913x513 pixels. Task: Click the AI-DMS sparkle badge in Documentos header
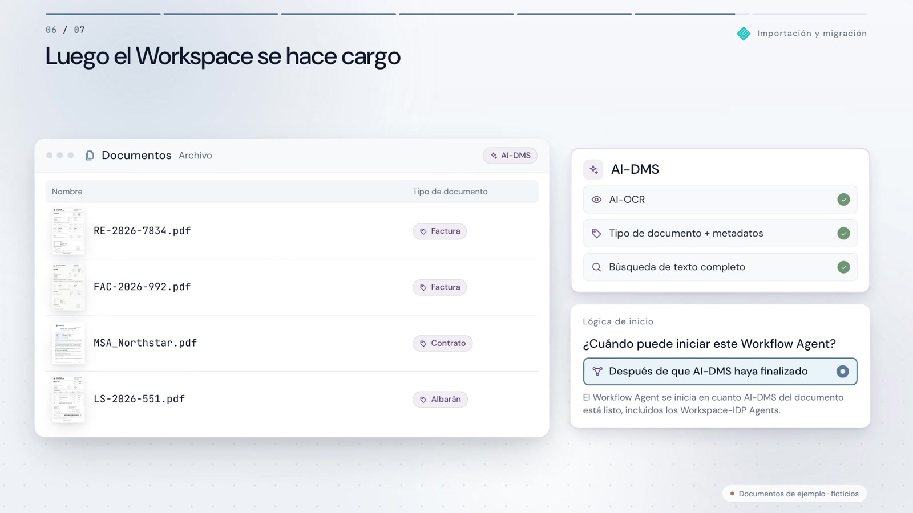point(510,156)
